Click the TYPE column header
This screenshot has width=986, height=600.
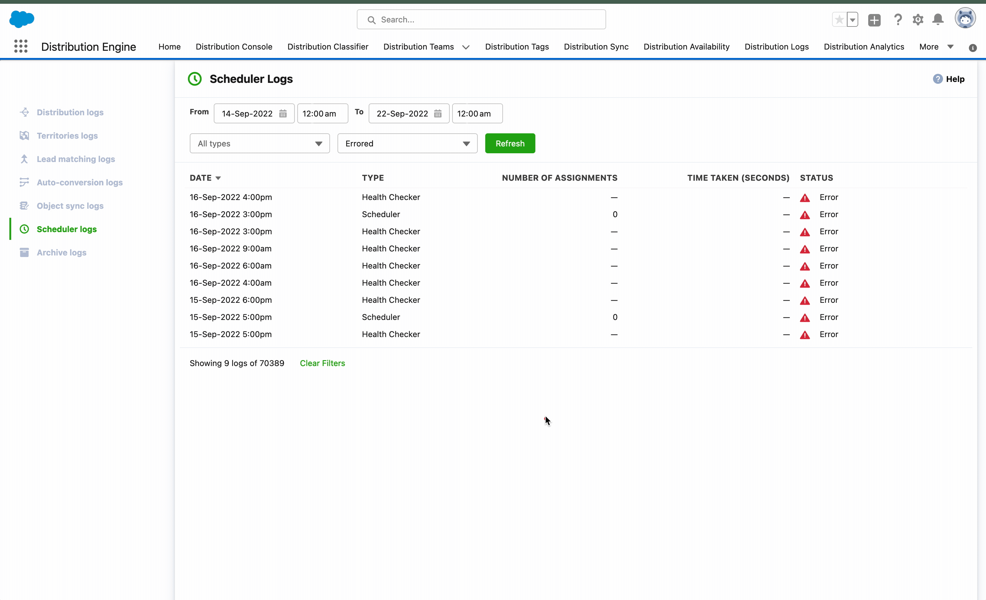[372, 178]
